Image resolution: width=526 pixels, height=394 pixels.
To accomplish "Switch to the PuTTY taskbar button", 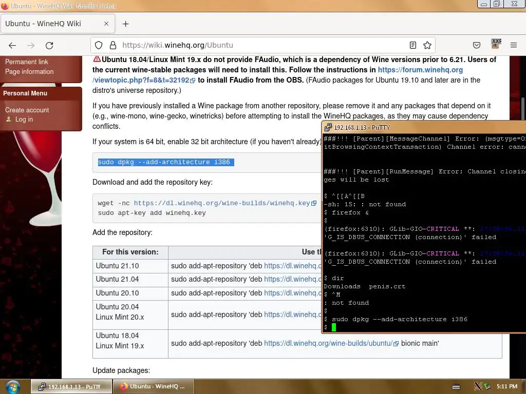I will tap(71, 386).
